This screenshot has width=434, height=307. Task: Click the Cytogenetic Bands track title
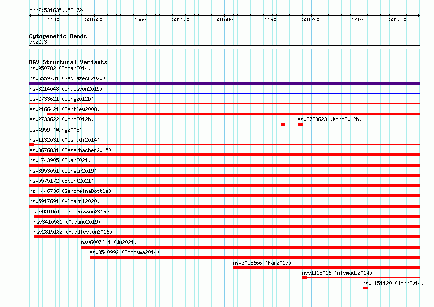pyautogui.click(x=58, y=36)
